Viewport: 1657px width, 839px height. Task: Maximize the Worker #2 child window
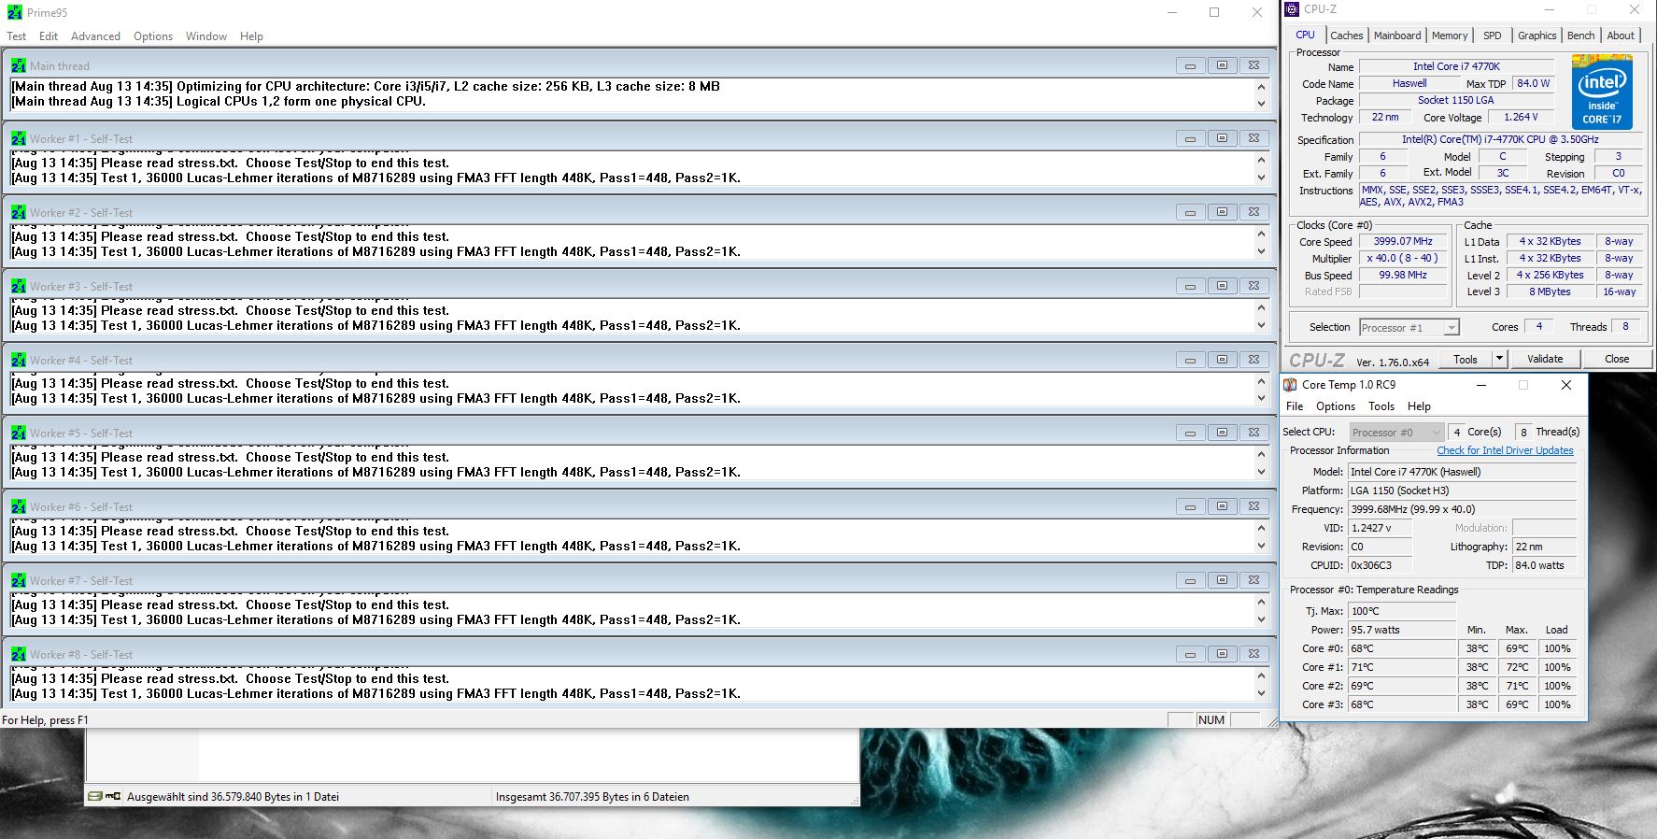coord(1222,212)
